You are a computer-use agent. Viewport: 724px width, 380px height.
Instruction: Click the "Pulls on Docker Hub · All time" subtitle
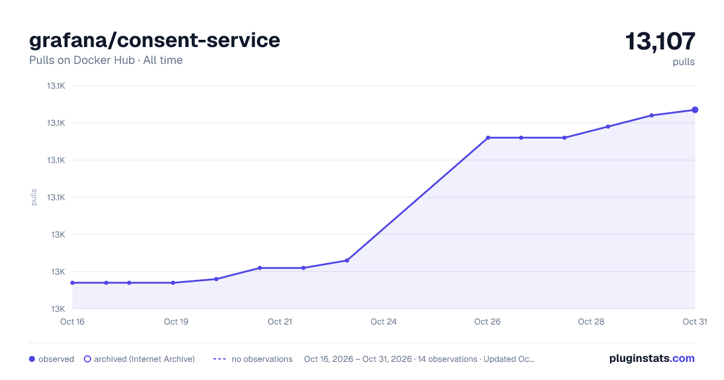tap(106, 60)
